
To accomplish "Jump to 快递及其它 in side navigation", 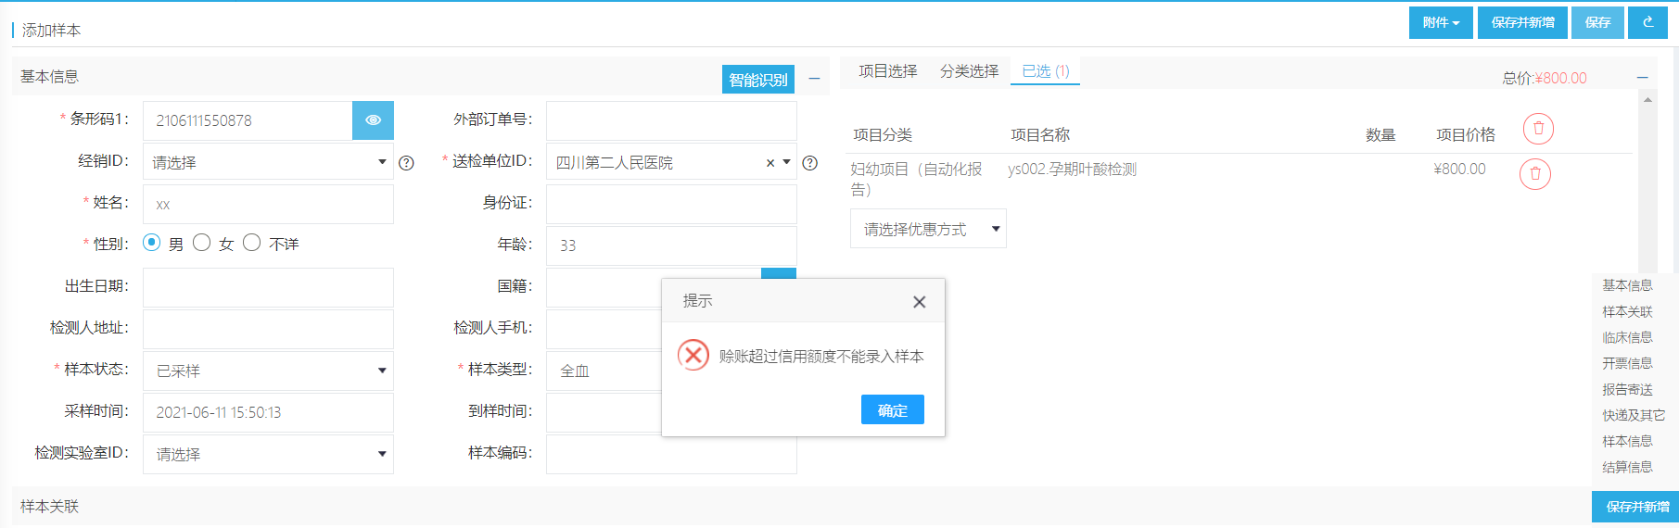I will (x=1634, y=415).
